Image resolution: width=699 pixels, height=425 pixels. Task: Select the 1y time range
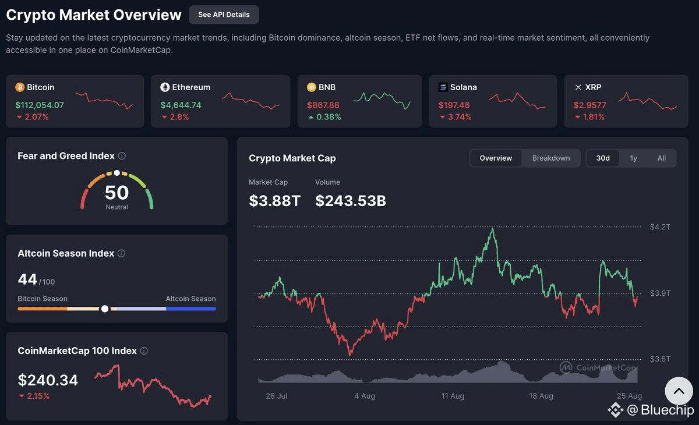(633, 158)
